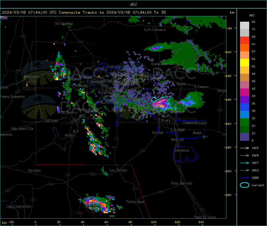The height and width of the screenshot is (226, 267).
Task: Click the Bowen map label
Action: point(197,133)
